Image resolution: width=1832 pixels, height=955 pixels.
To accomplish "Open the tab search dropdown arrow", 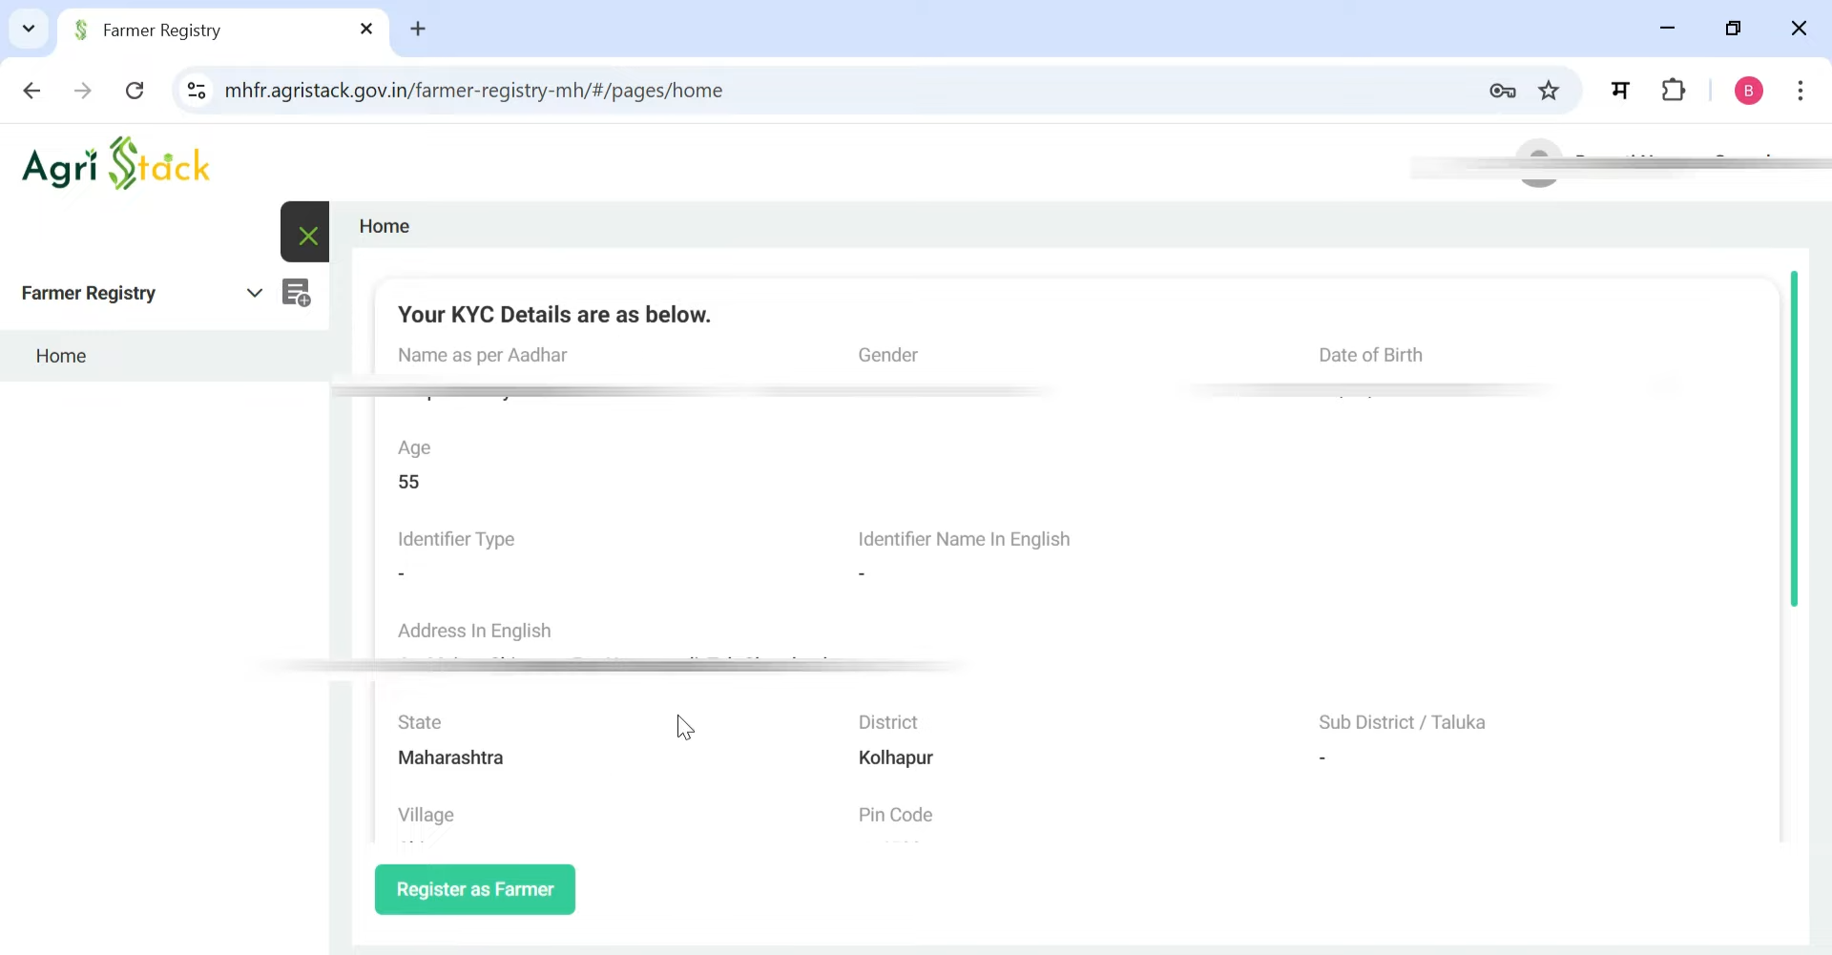I will pos(28,28).
